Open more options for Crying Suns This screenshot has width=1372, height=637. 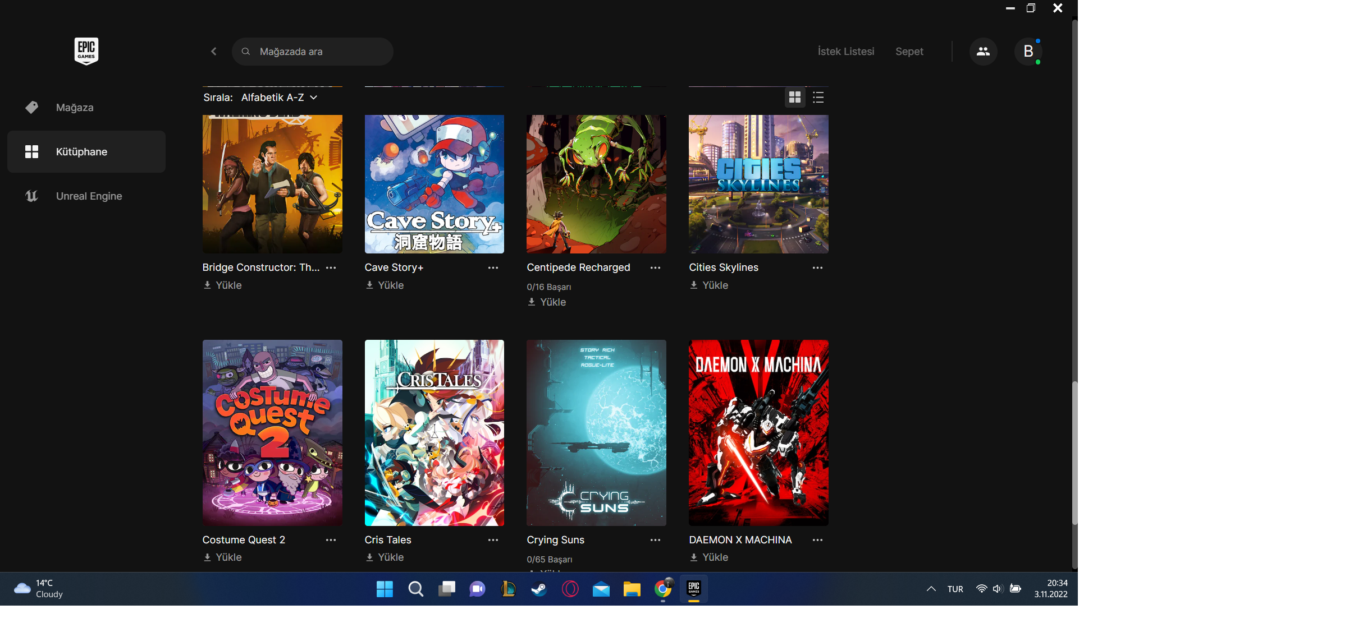coord(656,541)
